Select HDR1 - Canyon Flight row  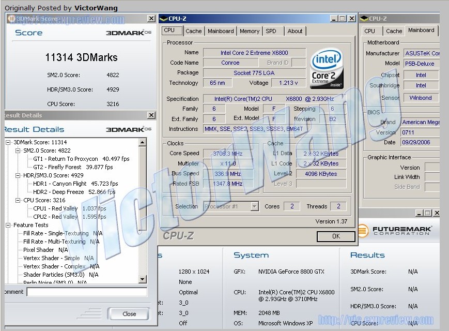point(75,184)
